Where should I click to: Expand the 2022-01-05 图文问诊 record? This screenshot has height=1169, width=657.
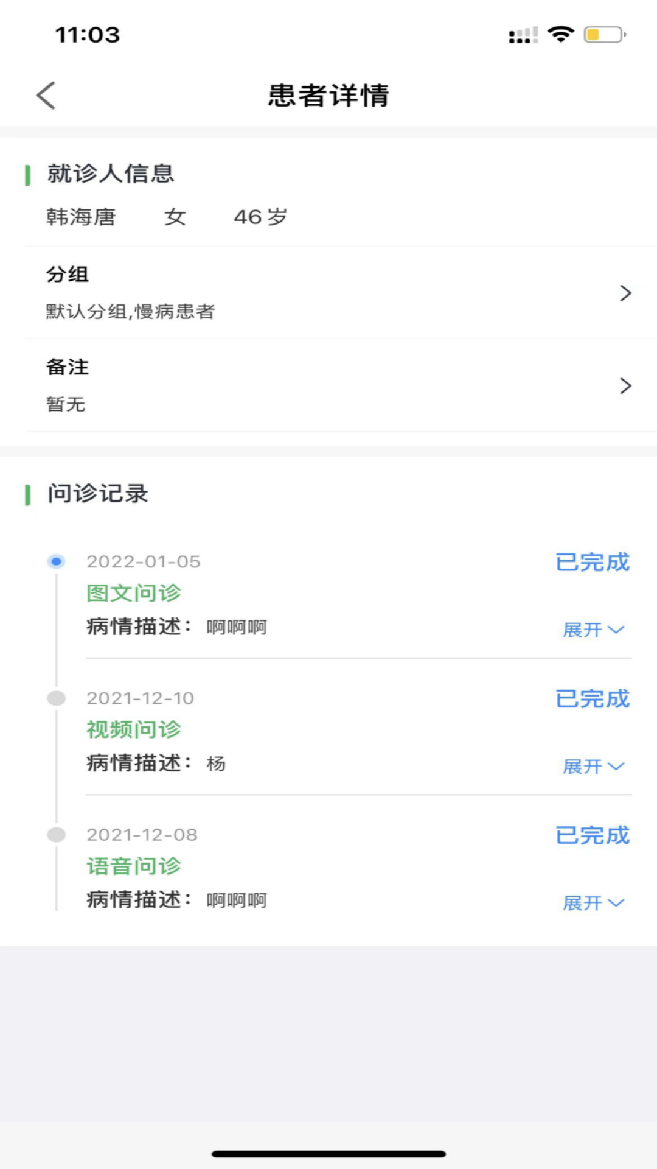point(593,630)
